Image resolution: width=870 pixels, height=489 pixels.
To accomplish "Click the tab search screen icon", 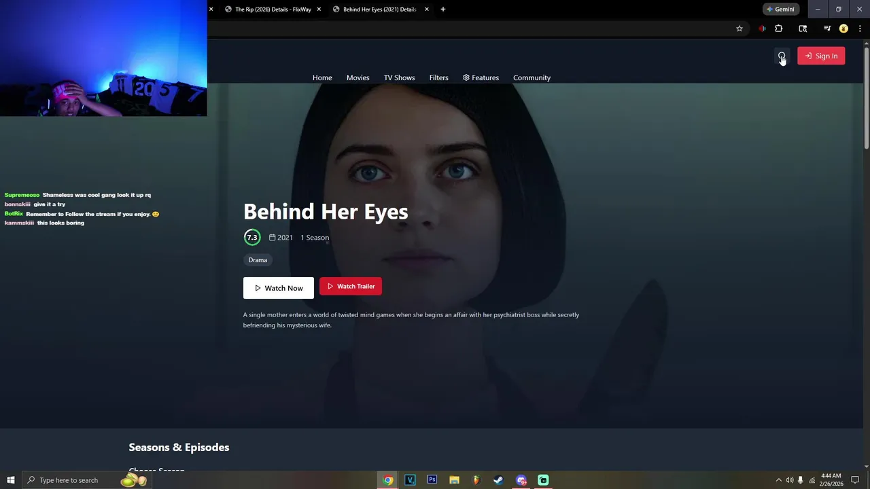I will coord(803,29).
